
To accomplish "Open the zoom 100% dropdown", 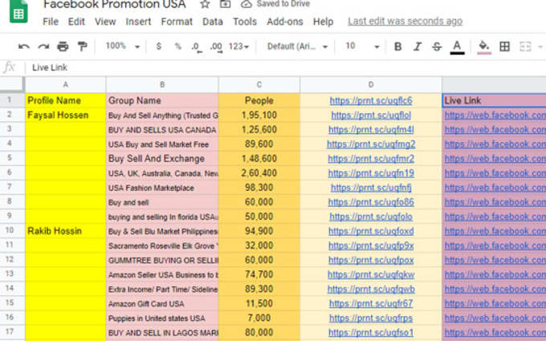I will click(123, 47).
